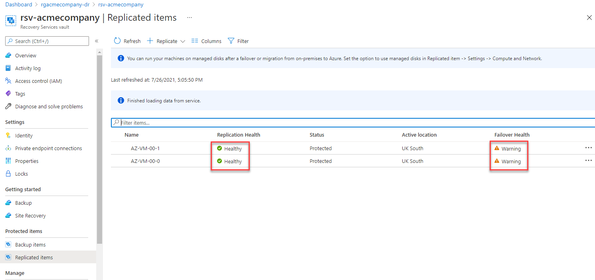Click the Filter funnel icon

[231, 41]
